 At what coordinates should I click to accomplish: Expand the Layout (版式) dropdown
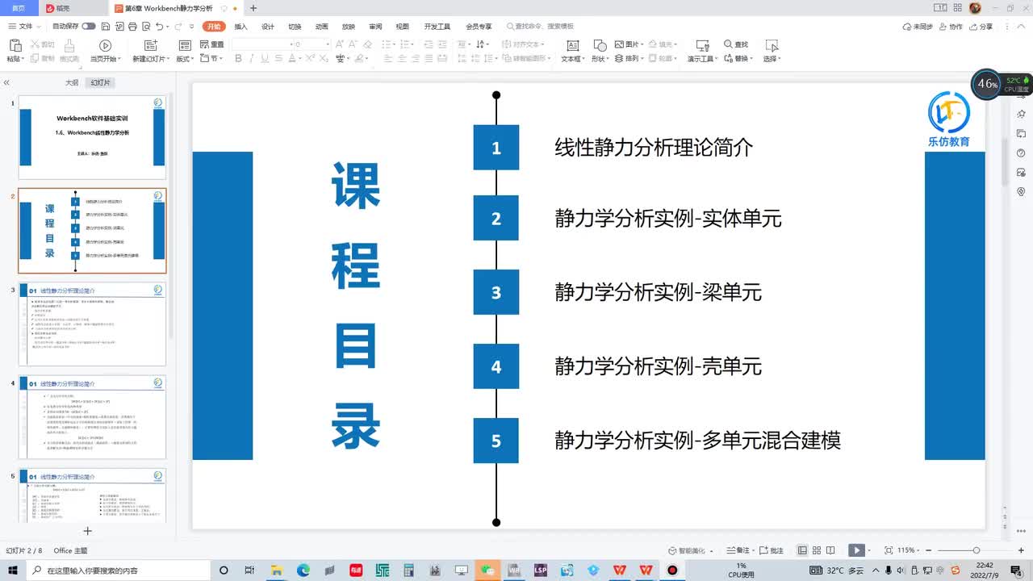(185, 58)
